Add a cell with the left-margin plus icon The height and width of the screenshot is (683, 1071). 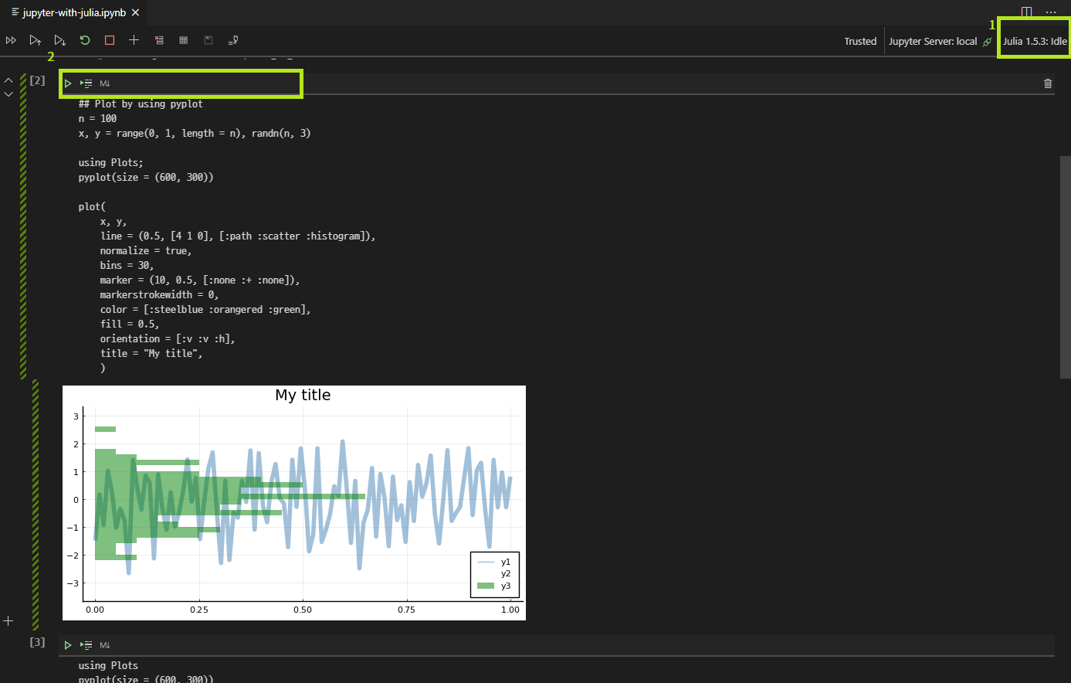point(8,620)
